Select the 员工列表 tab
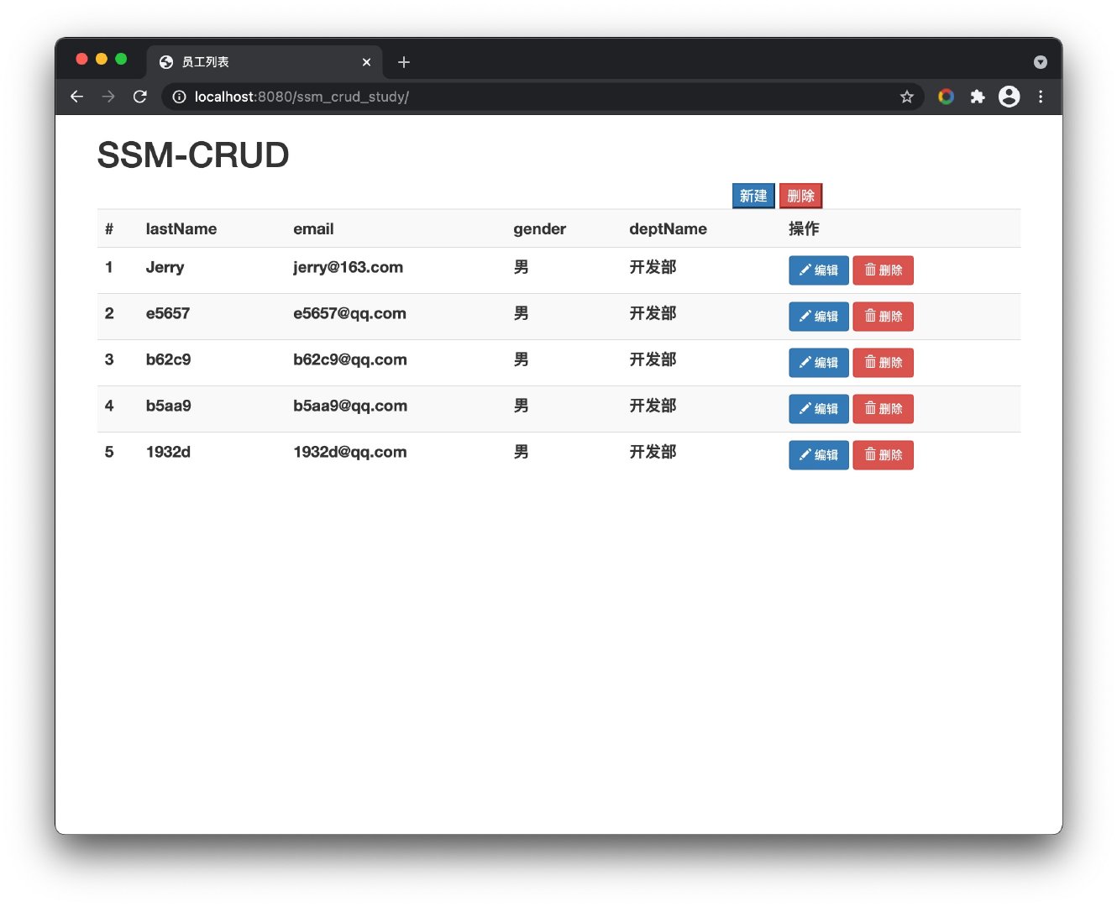The width and height of the screenshot is (1117, 907). tap(265, 62)
